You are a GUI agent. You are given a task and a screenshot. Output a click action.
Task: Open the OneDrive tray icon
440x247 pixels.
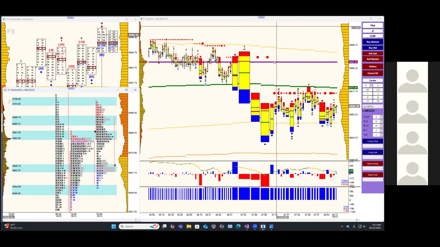pyautogui.click(x=348, y=226)
